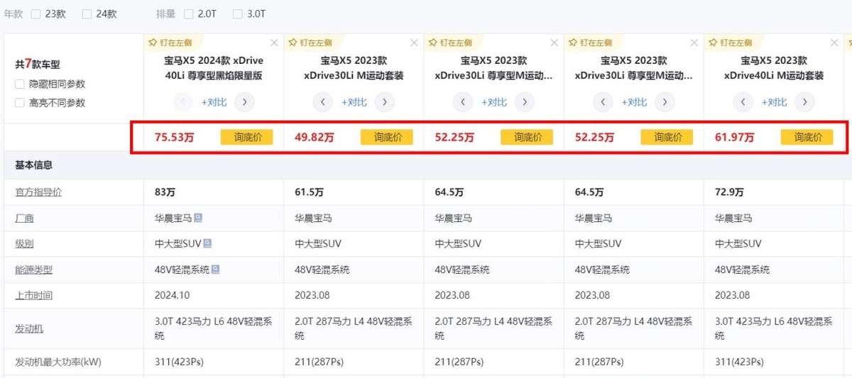Screen dimensions: 852x378
Task: Open the info icon beside 华晨宝马
Action: click(x=197, y=218)
